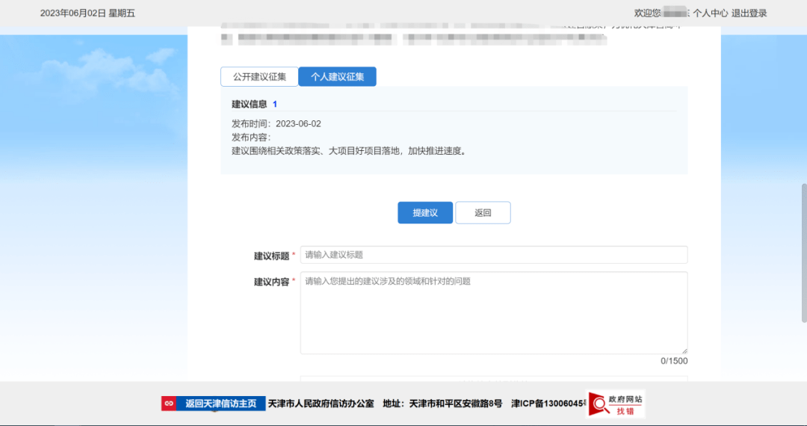Click the 返回 button

(483, 213)
